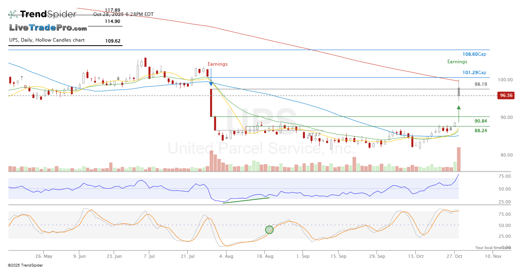Select the 90.84 green price label

pos(481,121)
